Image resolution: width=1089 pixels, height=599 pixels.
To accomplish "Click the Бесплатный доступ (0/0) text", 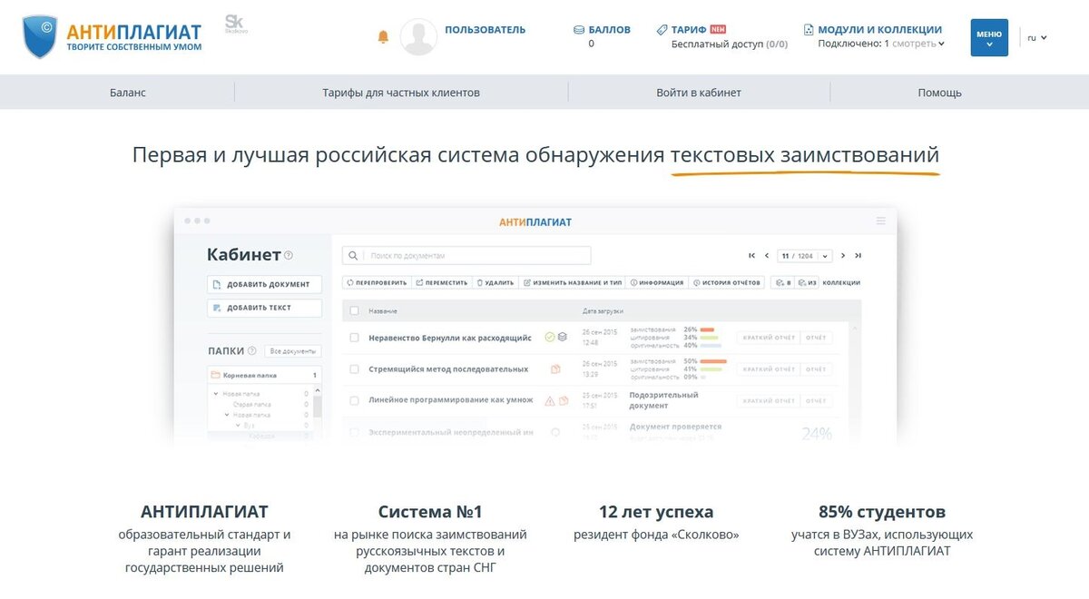I will click(x=730, y=44).
